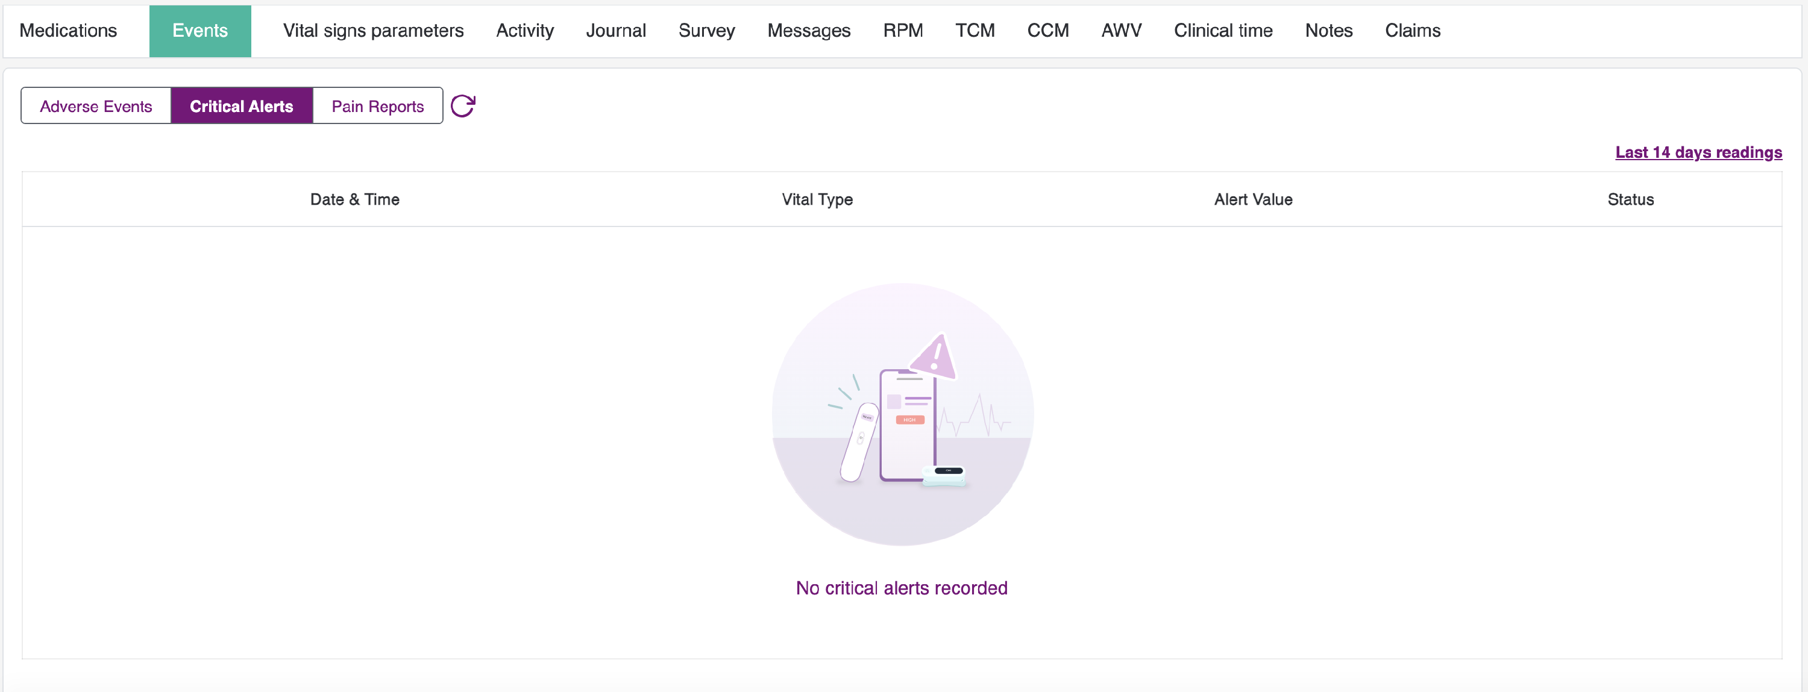The image size is (1808, 692).
Task: Click the Date & Time column header
Action: 354,199
